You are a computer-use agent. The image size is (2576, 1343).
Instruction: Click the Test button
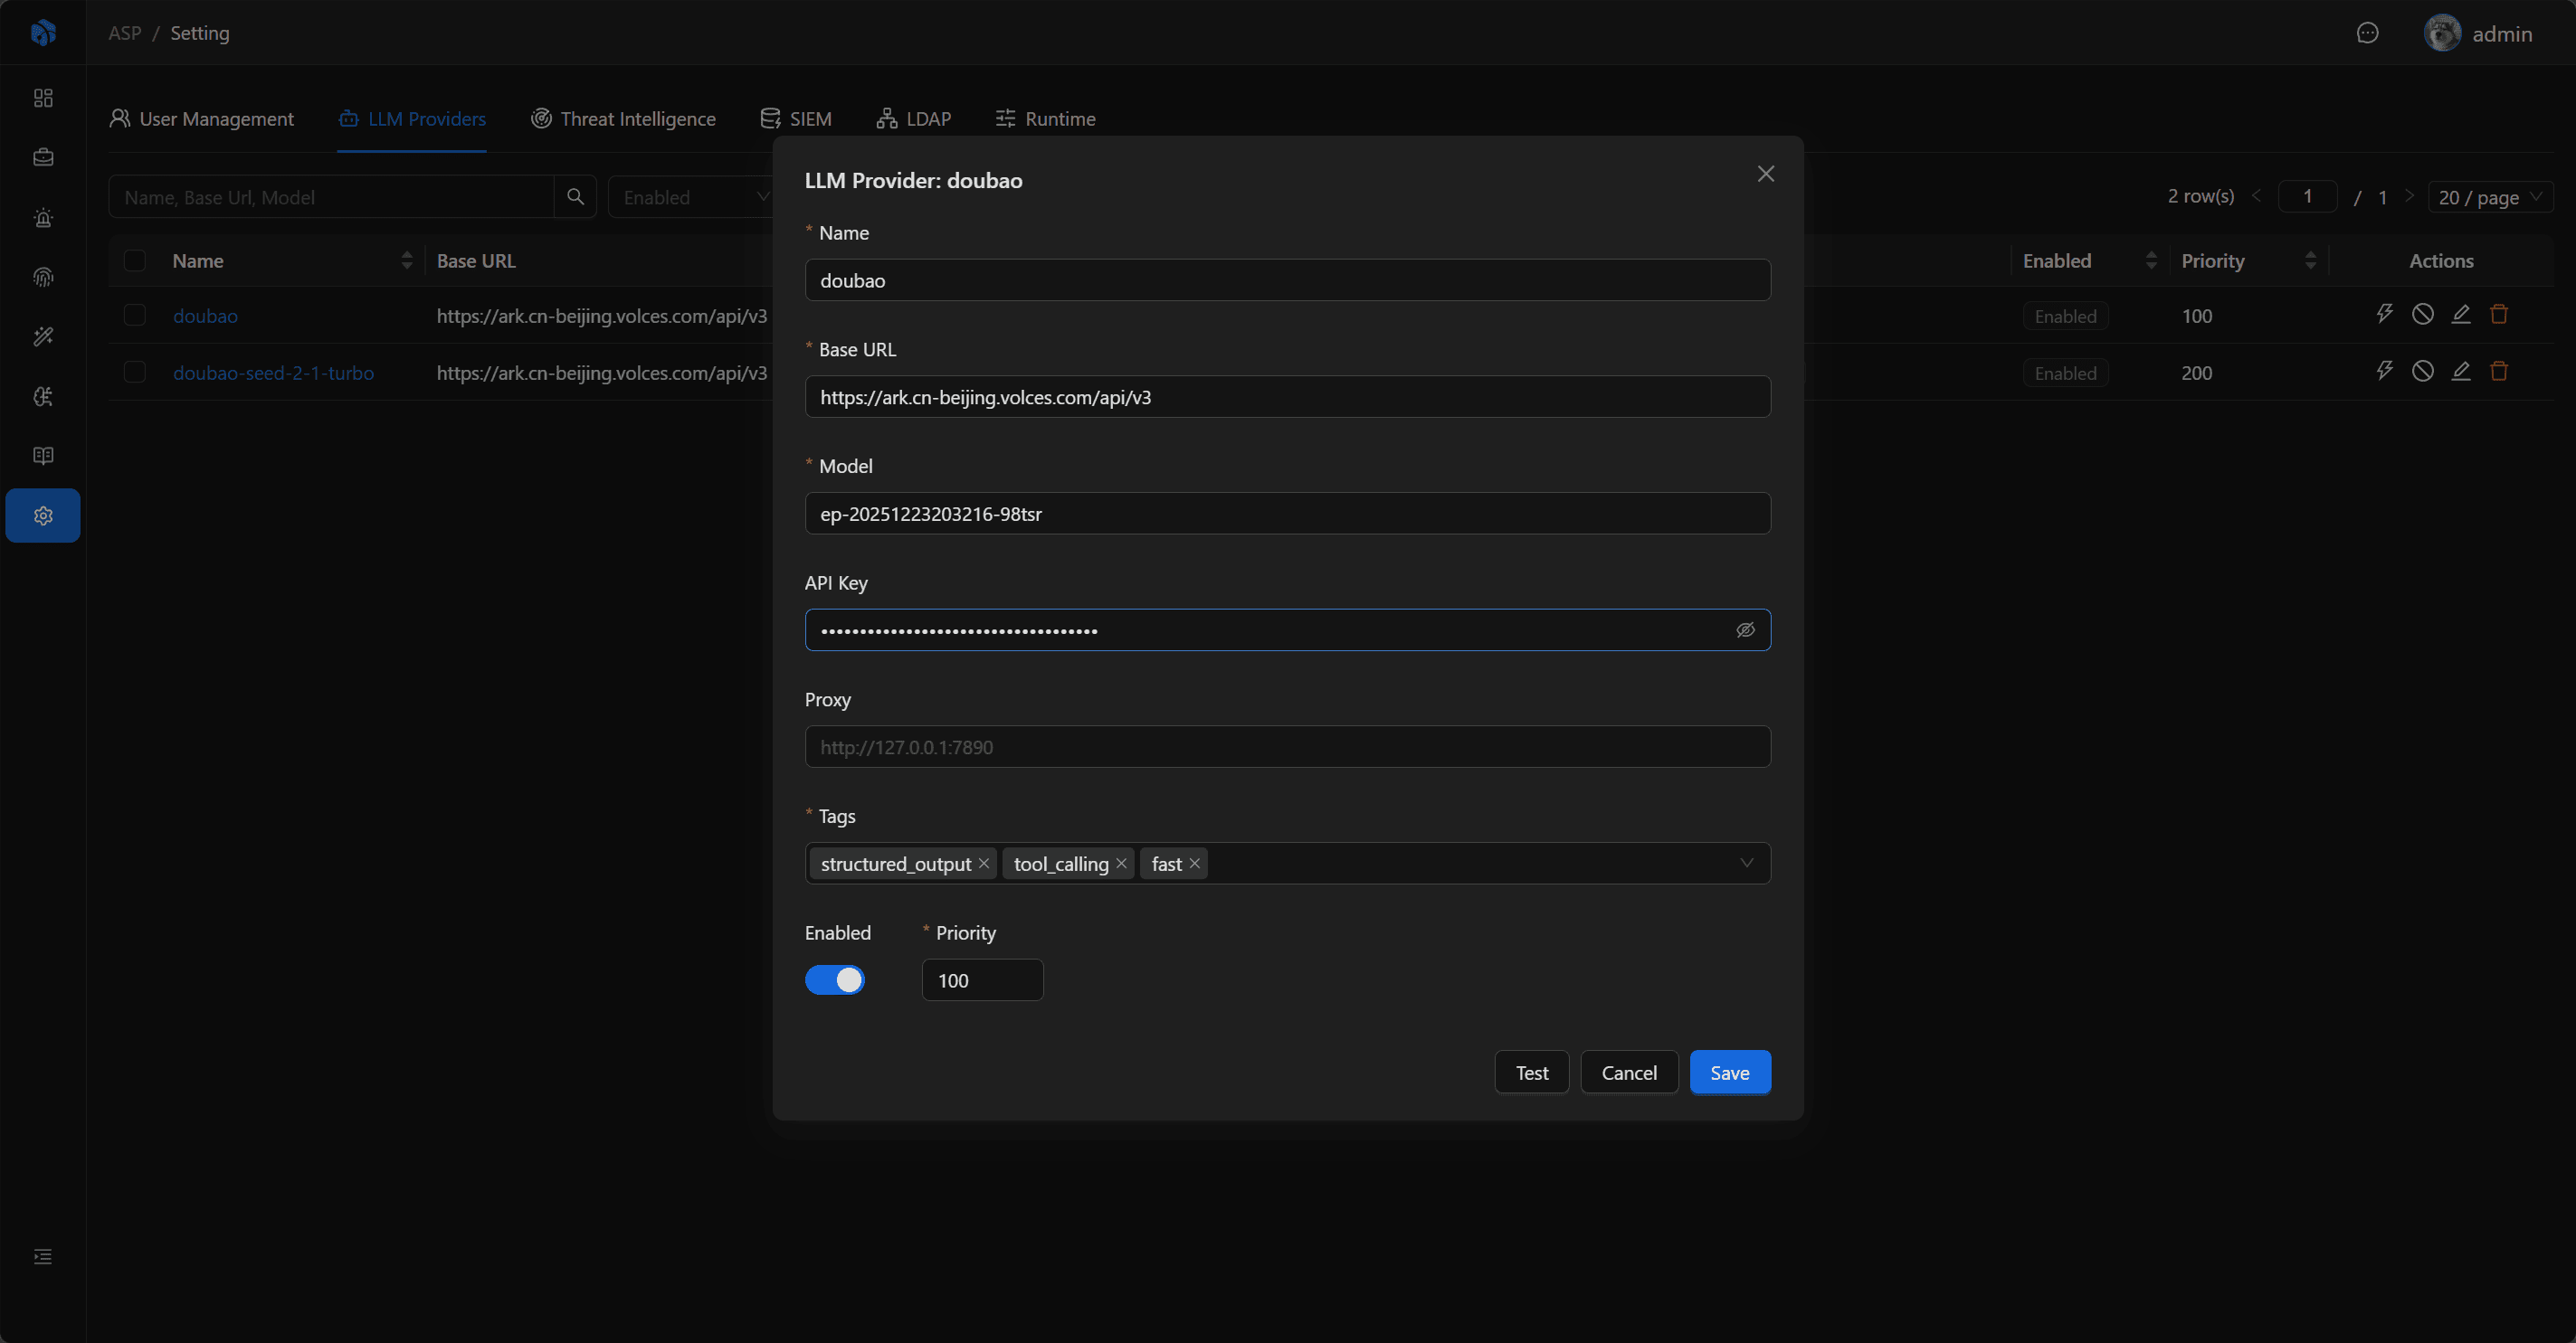click(1531, 1073)
